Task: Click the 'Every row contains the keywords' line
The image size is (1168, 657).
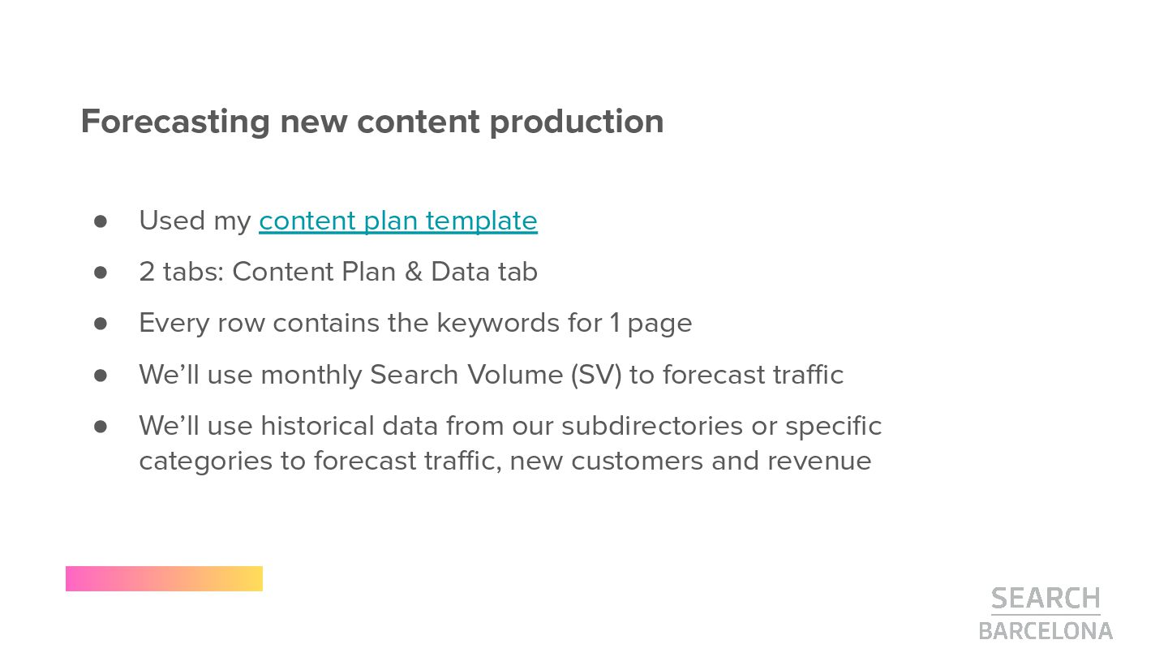Action: tap(415, 323)
